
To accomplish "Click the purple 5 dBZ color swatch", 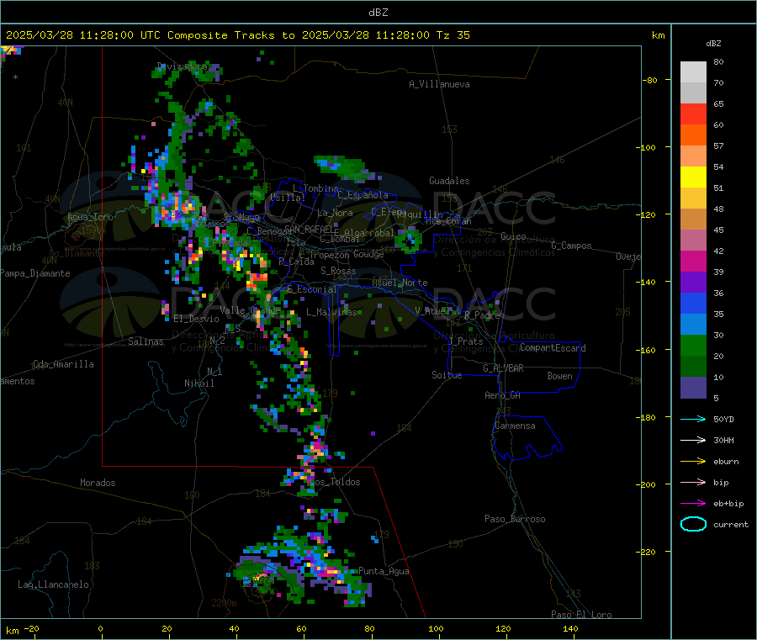I will [693, 388].
